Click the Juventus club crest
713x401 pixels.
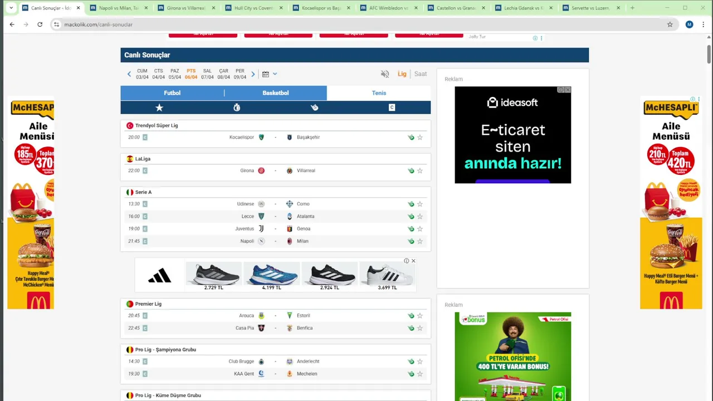click(261, 229)
